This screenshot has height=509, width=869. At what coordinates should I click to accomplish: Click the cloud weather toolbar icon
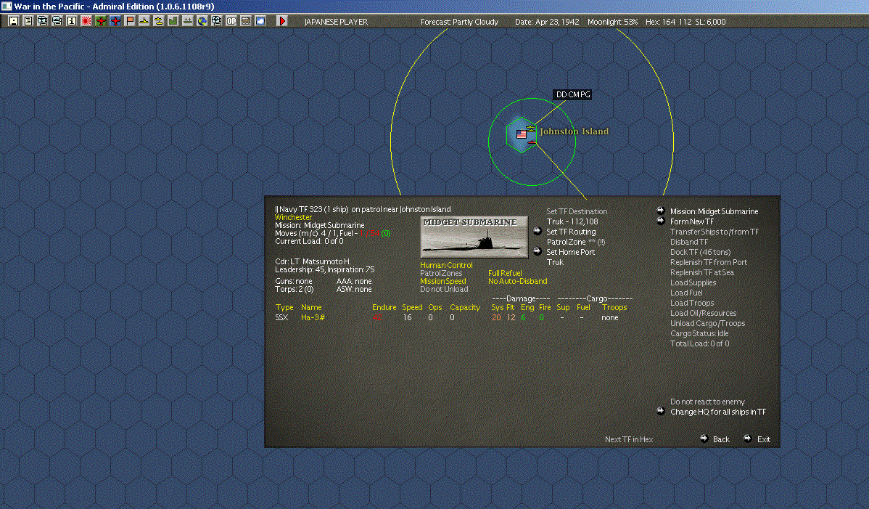point(260,21)
